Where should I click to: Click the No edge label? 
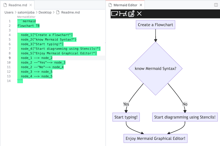pos(185,104)
